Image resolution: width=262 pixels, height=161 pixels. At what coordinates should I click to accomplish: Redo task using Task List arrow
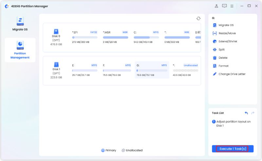[x=253, y=113]
